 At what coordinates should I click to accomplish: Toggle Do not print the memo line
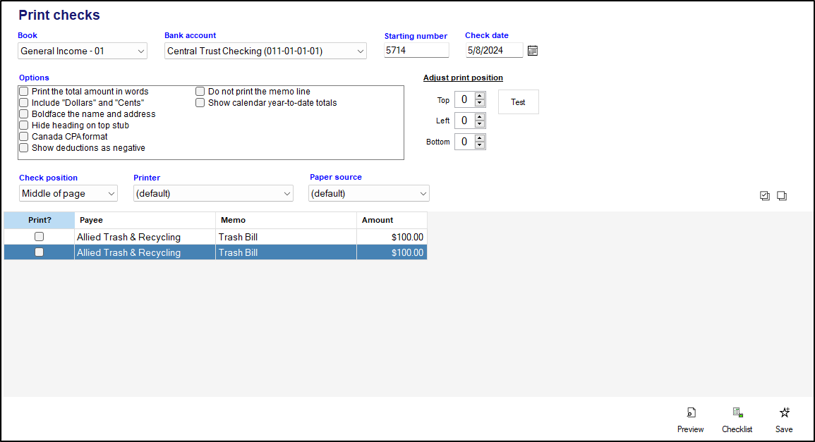(200, 92)
